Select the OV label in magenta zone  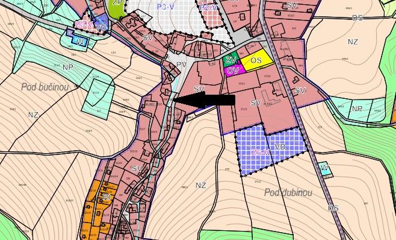click(x=232, y=71)
